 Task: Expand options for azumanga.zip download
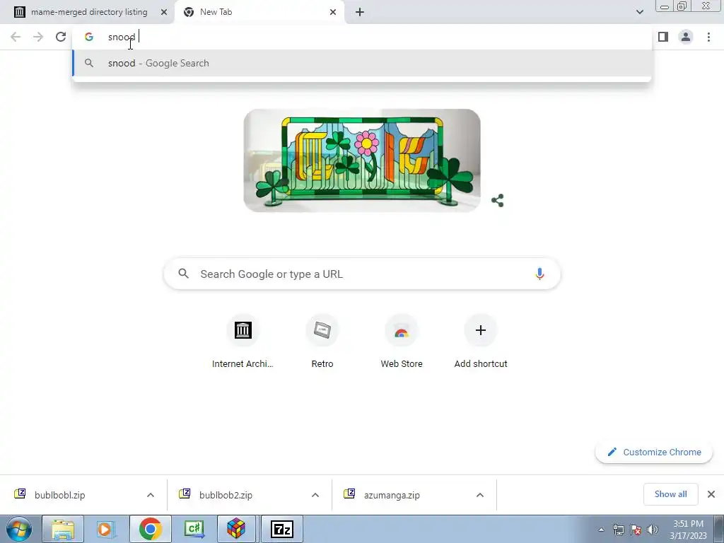coord(480,495)
